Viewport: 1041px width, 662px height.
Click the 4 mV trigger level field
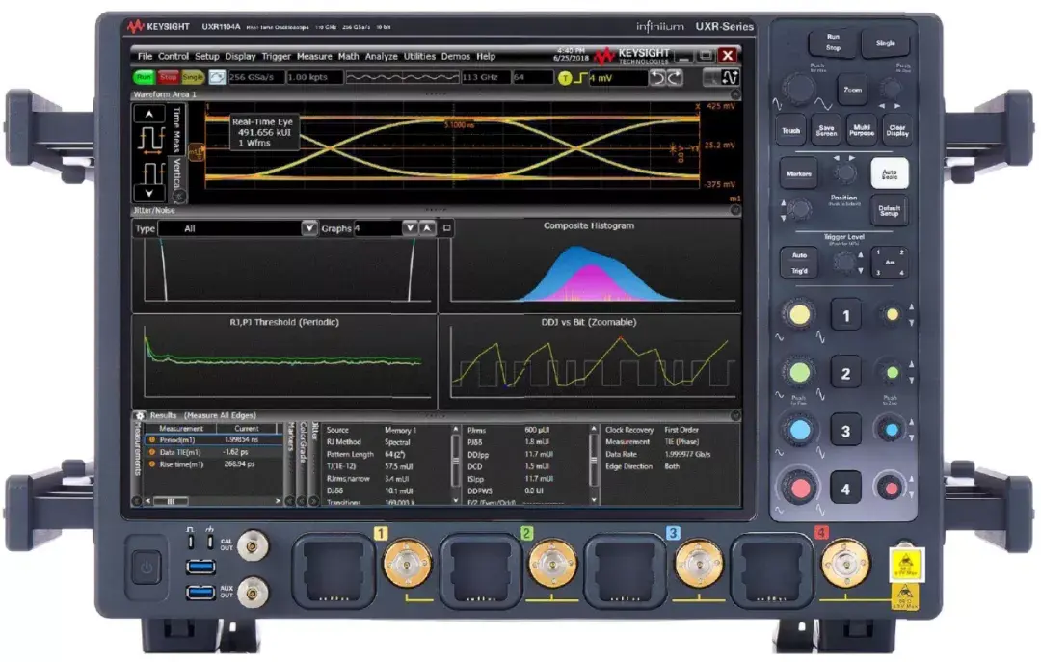click(618, 78)
